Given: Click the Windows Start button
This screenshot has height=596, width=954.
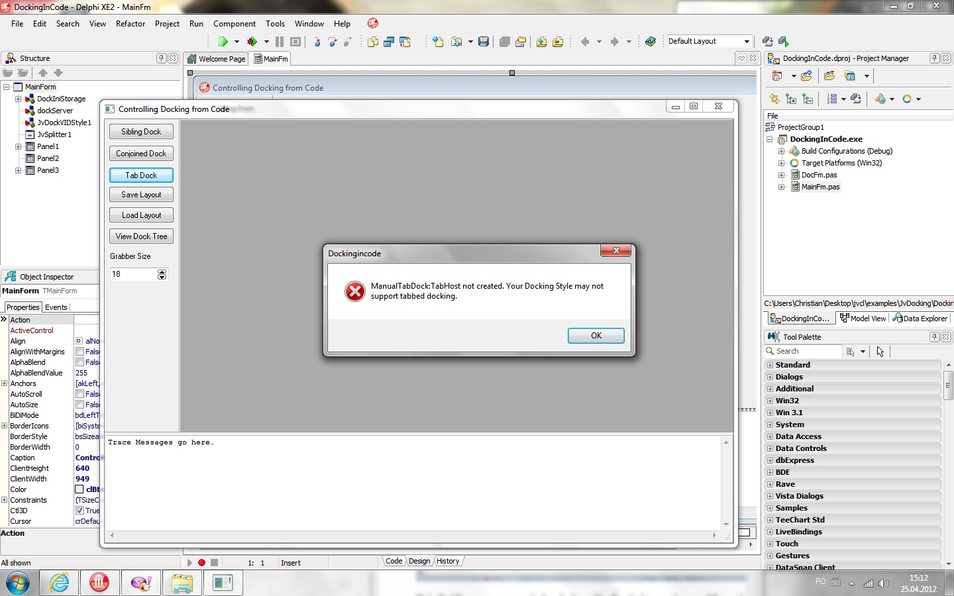Looking at the screenshot, I should [18, 583].
